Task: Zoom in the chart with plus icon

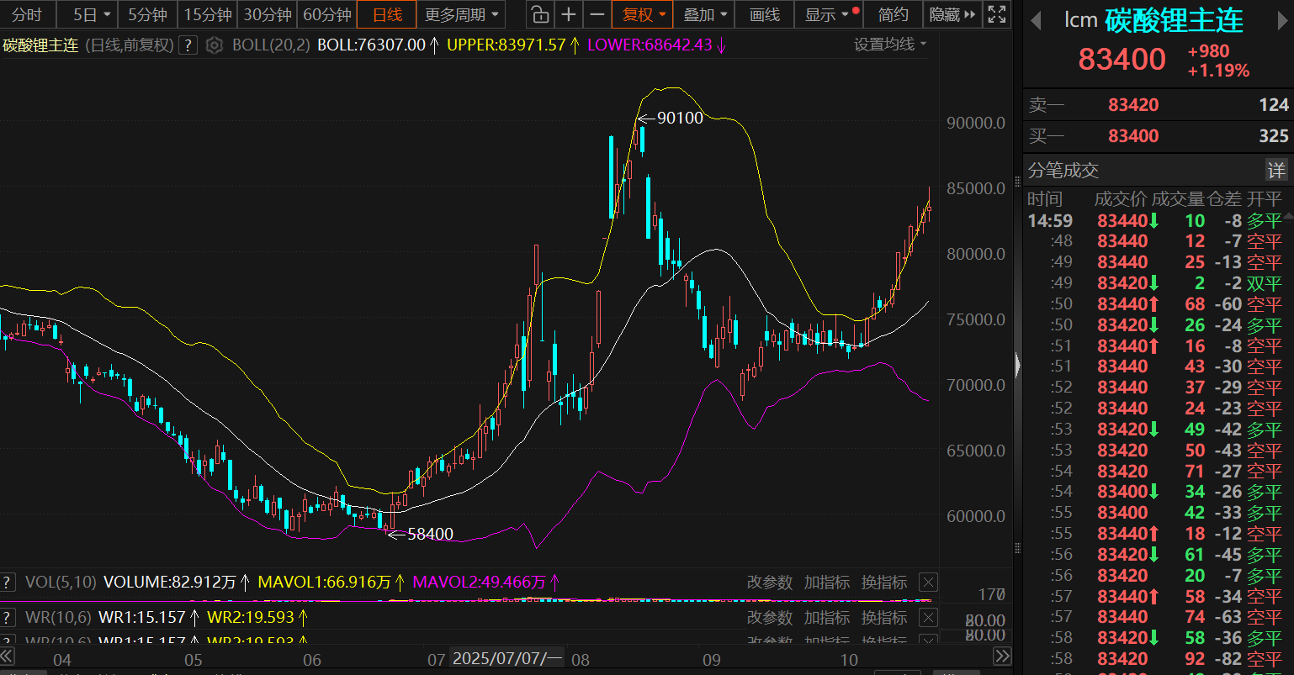Action: (x=570, y=14)
